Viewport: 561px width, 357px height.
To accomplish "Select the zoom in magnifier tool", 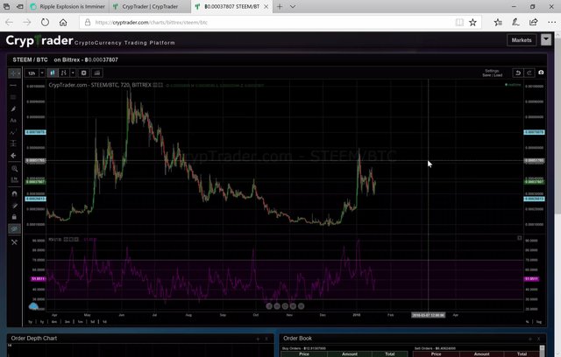I will click(14, 169).
